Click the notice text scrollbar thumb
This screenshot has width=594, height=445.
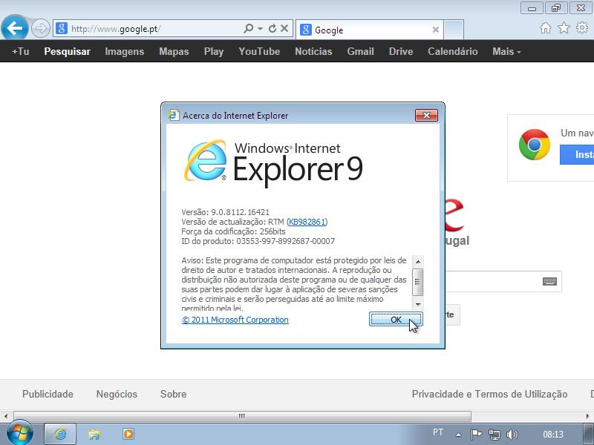[x=418, y=282]
